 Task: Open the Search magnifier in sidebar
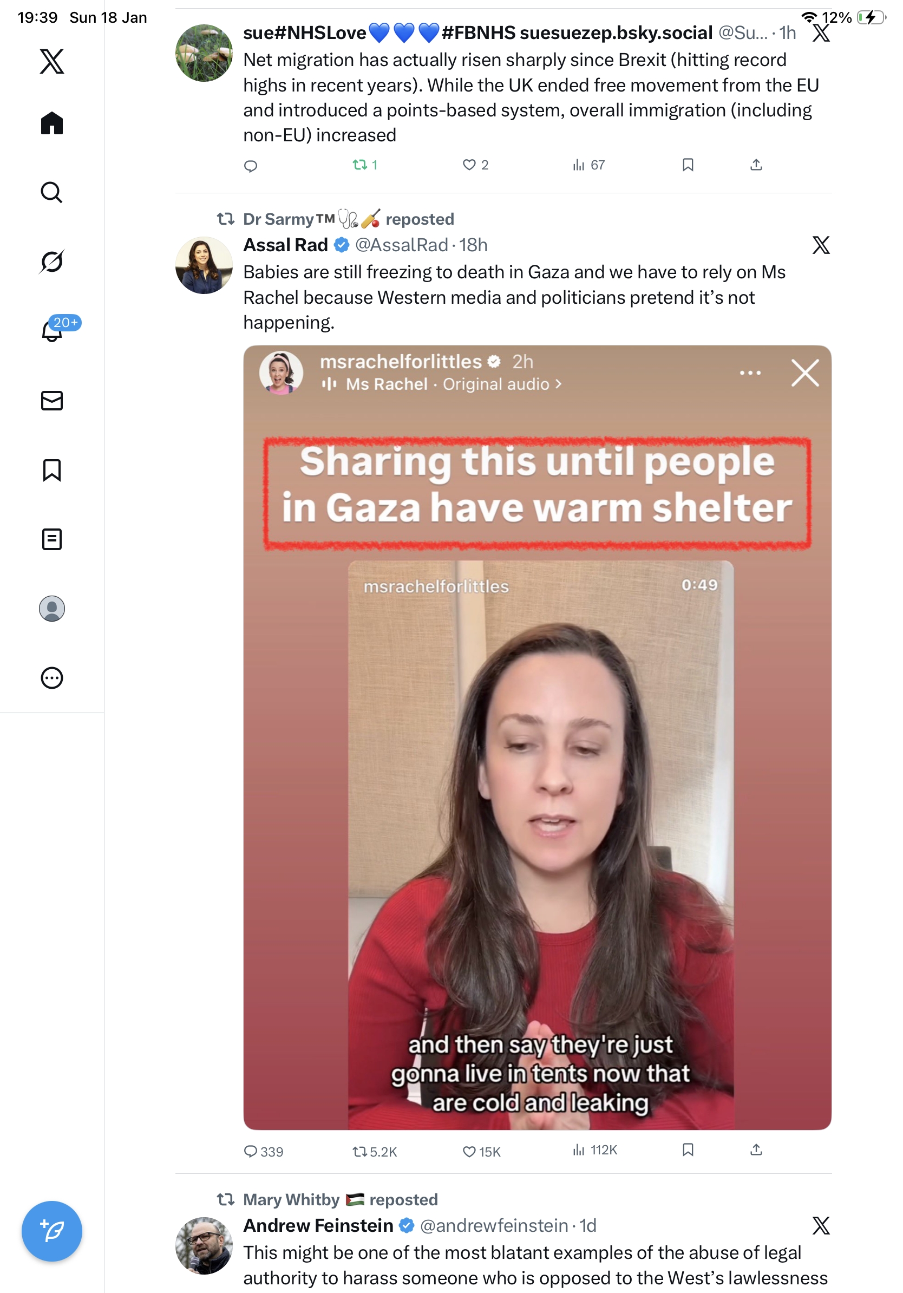52,192
